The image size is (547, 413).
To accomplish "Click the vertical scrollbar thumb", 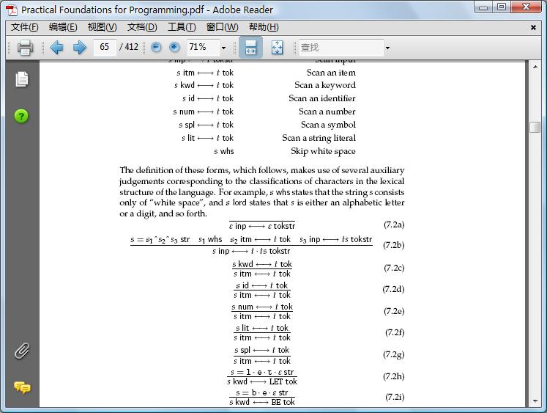I will click(535, 127).
